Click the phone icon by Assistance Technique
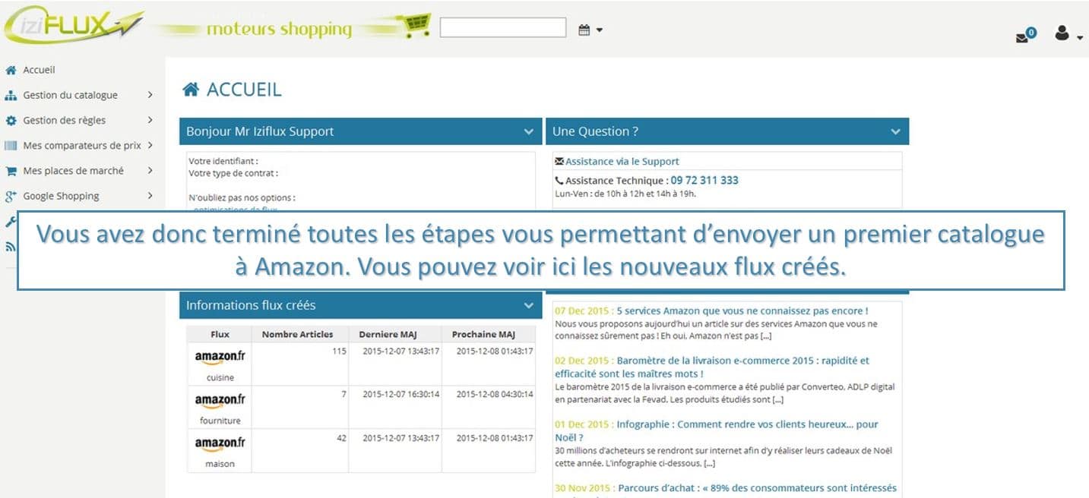The height and width of the screenshot is (498, 1089). (559, 181)
